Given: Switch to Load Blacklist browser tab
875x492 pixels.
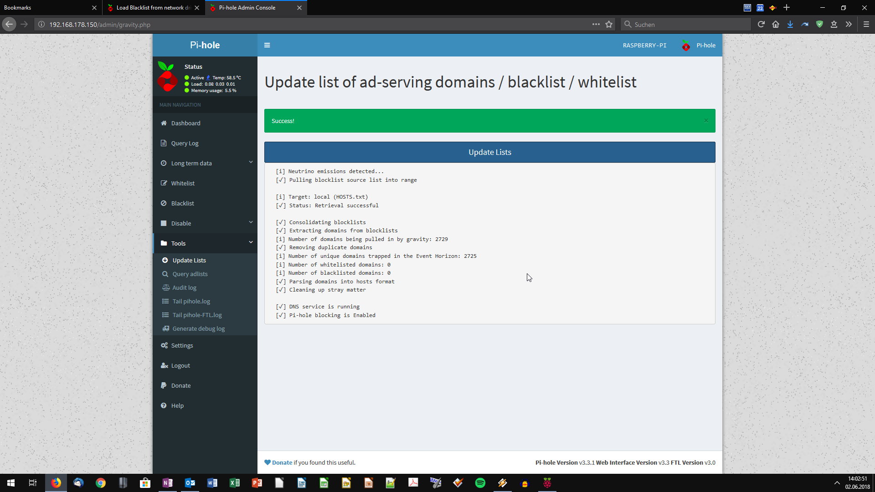Looking at the screenshot, I should click(153, 8).
